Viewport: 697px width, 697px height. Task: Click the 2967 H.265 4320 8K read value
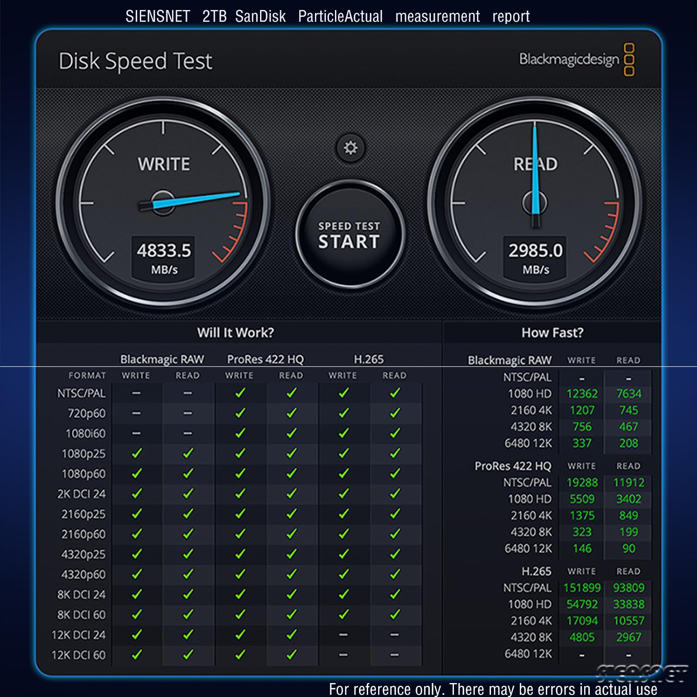pyautogui.click(x=629, y=638)
